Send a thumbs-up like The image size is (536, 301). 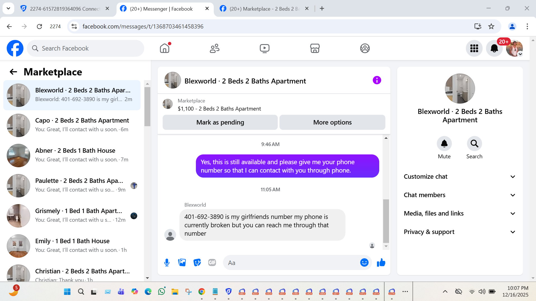381,262
